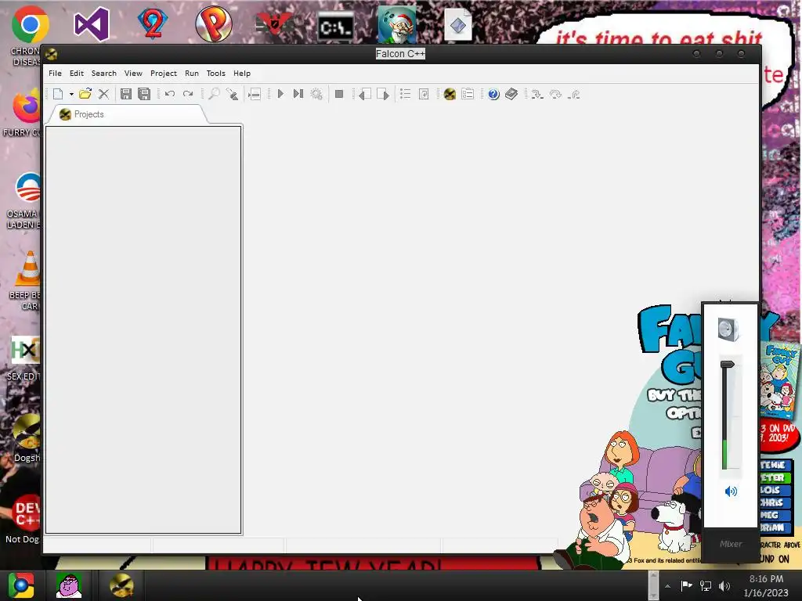
Task: Select the Projects tab
Action: pyautogui.click(x=127, y=114)
